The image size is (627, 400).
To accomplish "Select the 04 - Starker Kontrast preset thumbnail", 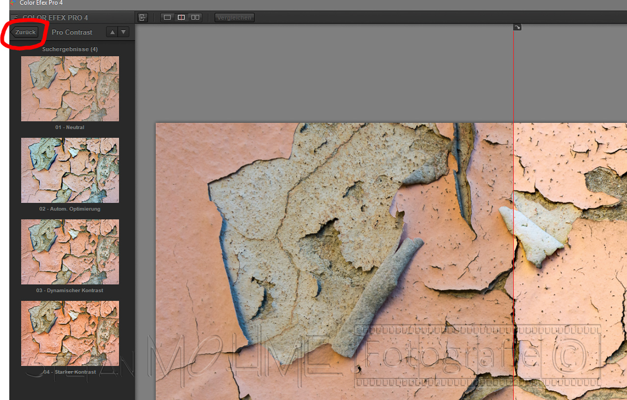I will click(70, 333).
